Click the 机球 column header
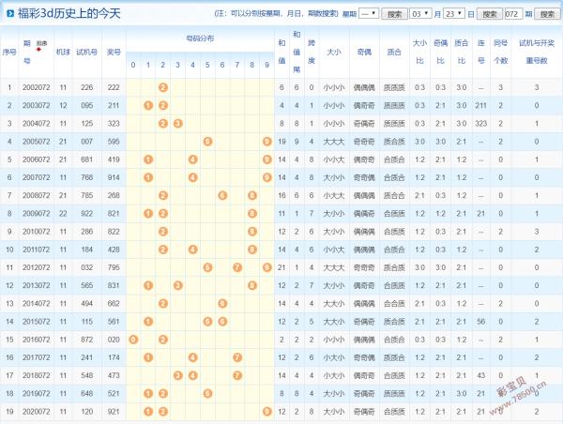Screen dimensions: 563x424 coord(63,53)
